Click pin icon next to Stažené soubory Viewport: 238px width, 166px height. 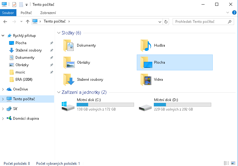(52, 50)
